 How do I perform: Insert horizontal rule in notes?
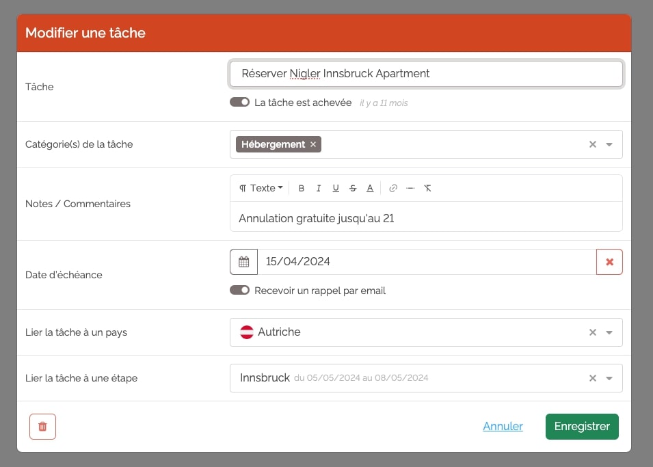point(410,188)
